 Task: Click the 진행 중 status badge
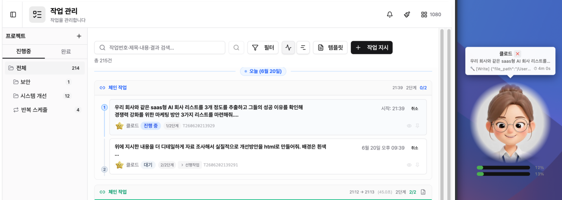(x=151, y=126)
